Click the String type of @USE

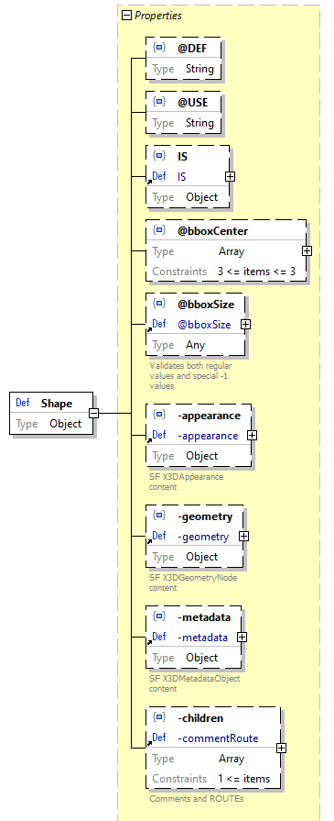pyautogui.click(x=199, y=123)
